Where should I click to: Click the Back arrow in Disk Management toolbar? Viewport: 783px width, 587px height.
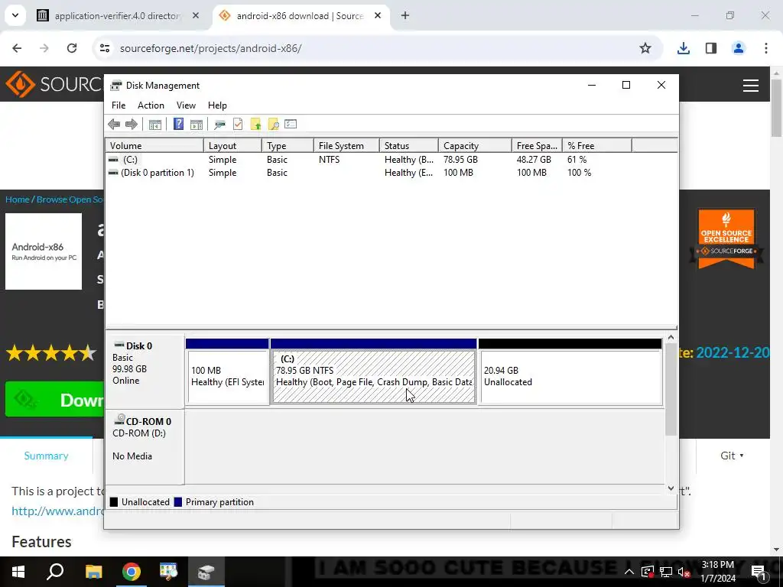(x=114, y=125)
